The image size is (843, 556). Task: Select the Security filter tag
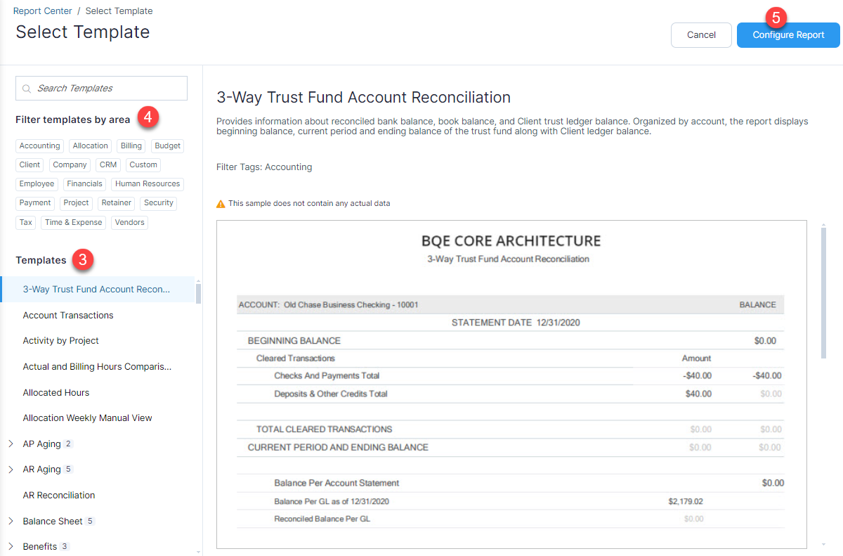159,203
